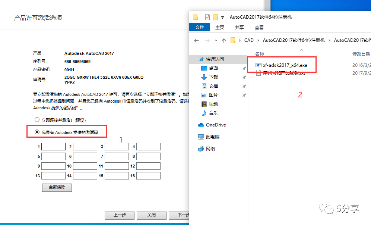Viewport: 371px width, 225px height.
Task: Click the properties icon in quick access toolbar
Action: coord(207,17)
